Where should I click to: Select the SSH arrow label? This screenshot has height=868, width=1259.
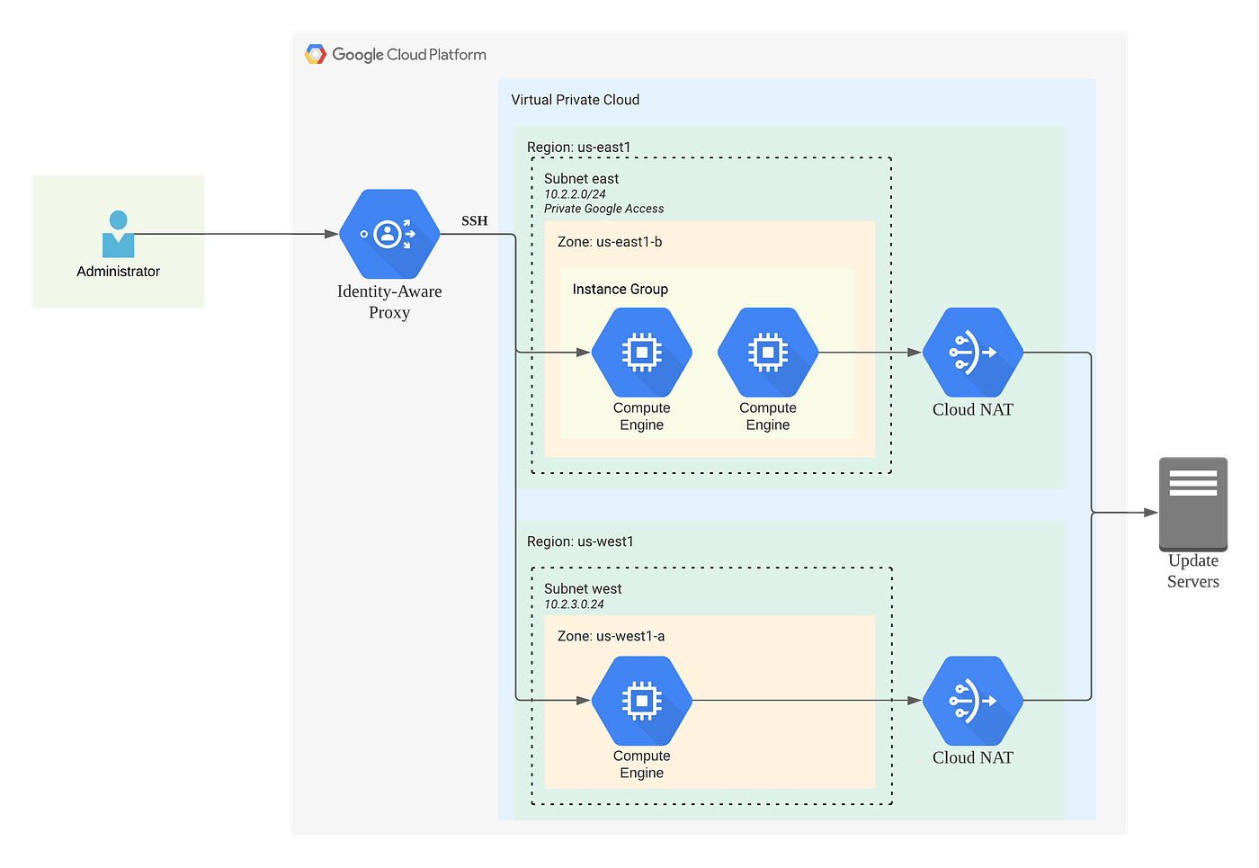coord(475,219)
